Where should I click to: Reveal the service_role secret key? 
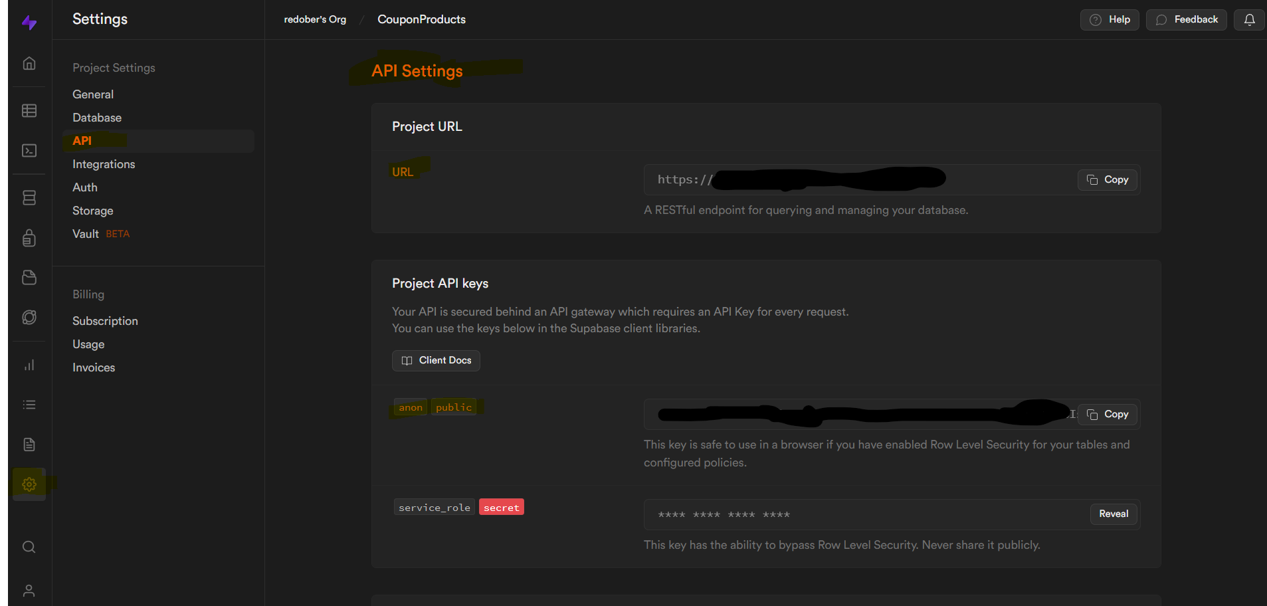[1113, 514]
